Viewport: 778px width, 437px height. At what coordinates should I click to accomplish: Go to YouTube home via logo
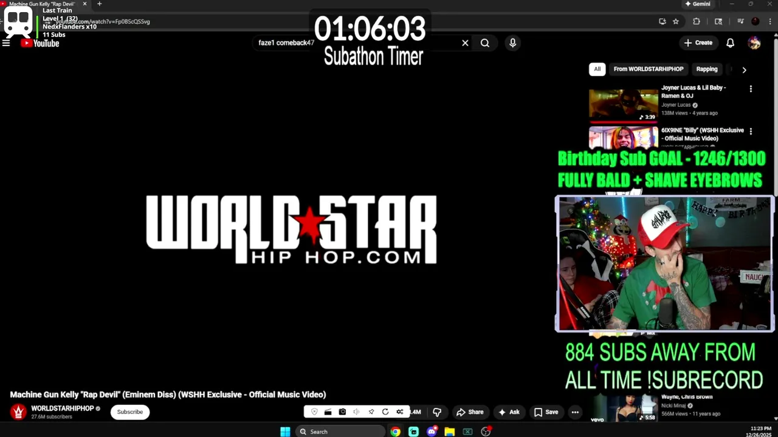[40, 43]
